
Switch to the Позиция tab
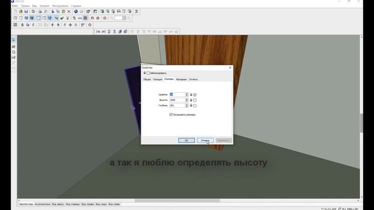pos(158,79)
